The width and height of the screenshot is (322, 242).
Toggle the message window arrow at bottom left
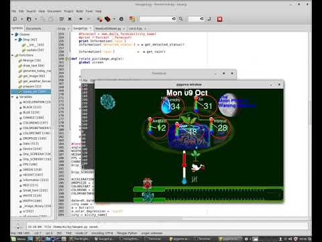[18, 228]
